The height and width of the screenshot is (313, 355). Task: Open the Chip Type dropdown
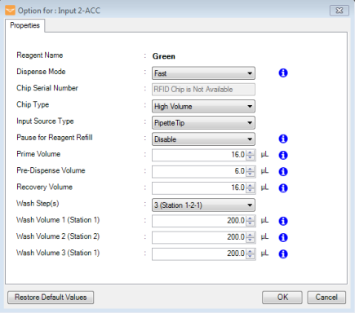pos(203,106)
